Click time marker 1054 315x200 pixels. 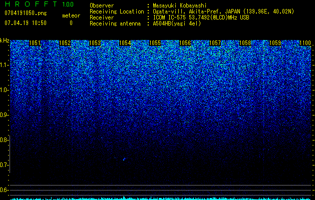[x=125, y=43]
